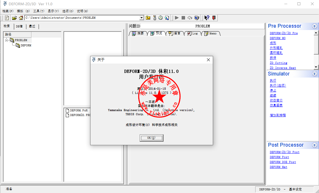Switch to the 最近 tab
Viewport: 319px width, 193px height.
pyautogui.click(x=32, y=26)
